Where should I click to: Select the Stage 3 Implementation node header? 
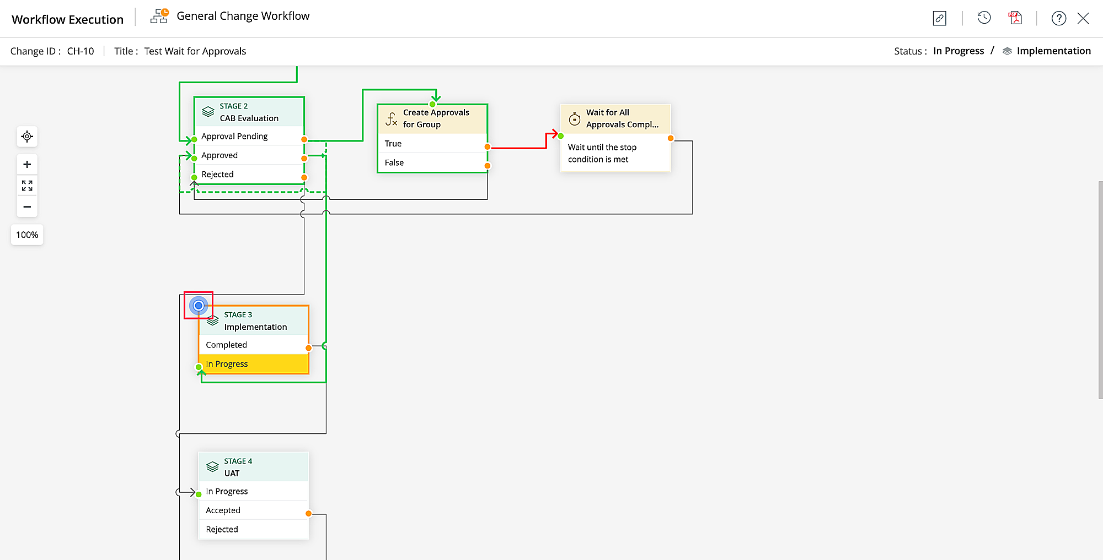[255, 321]
